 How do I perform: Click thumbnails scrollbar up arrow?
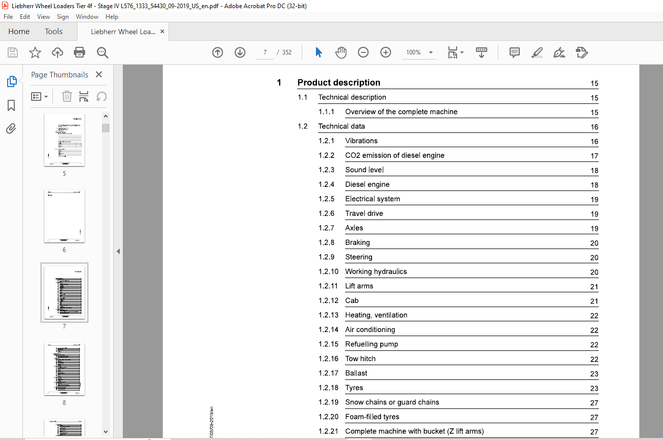(x=105, y=116)
